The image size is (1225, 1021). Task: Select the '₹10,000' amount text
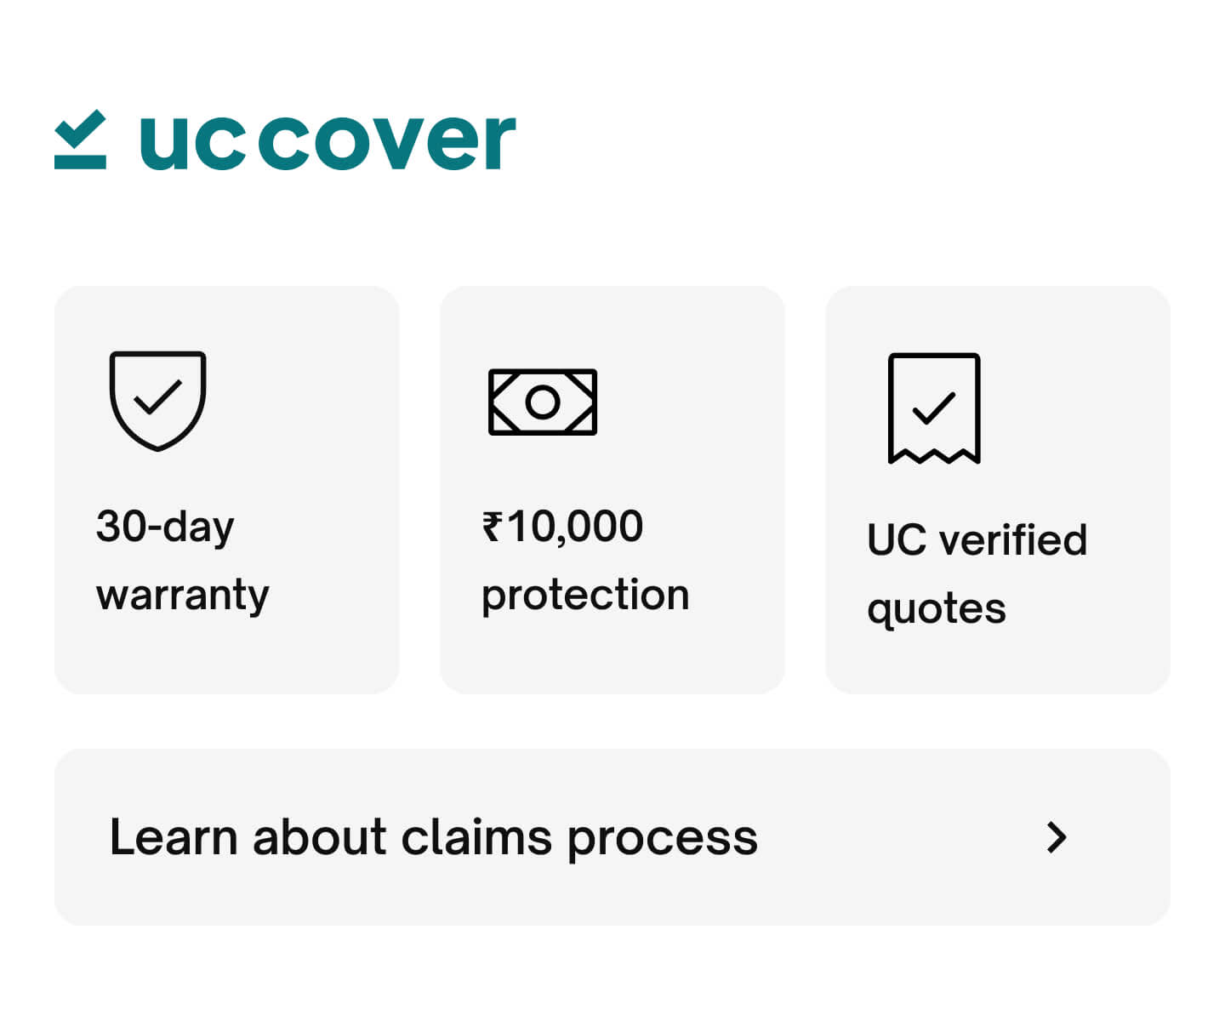562,527
